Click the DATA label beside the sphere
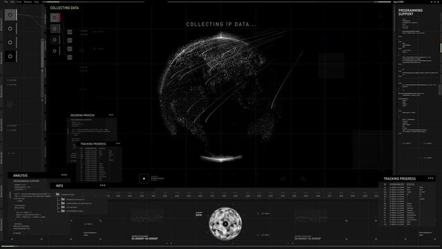442x249 pixels. [x=199, y=215]
